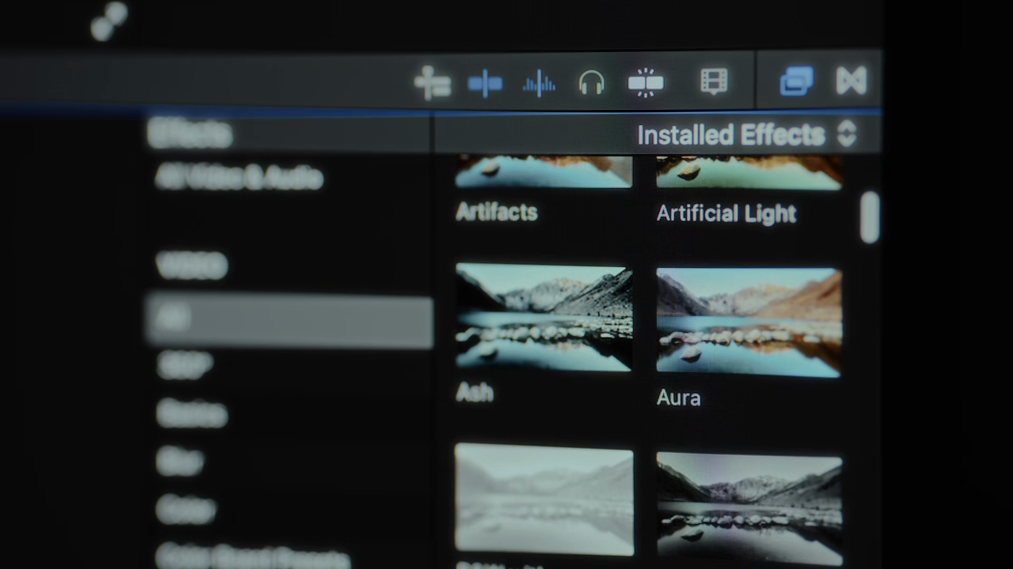Solo selected clips with headphones icon
This screenshot has height=569, width=1013.
591,83
